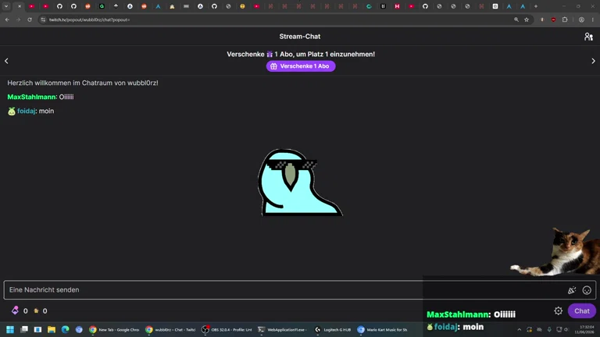The width and height of the screenshot is (600, 337).
Task: Switch to the first GitHub tab
Action: tap(59, 6)
